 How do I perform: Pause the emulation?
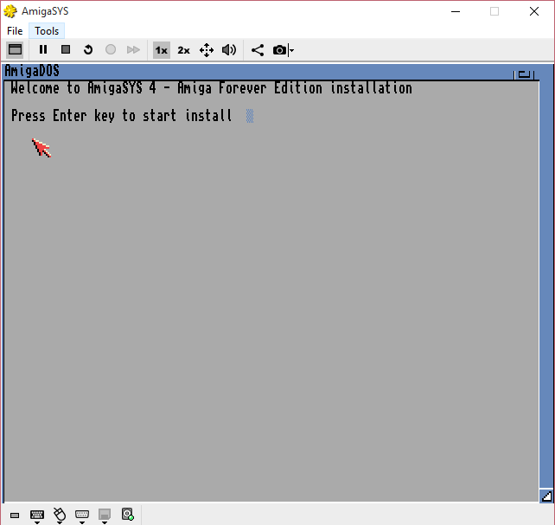43,50
